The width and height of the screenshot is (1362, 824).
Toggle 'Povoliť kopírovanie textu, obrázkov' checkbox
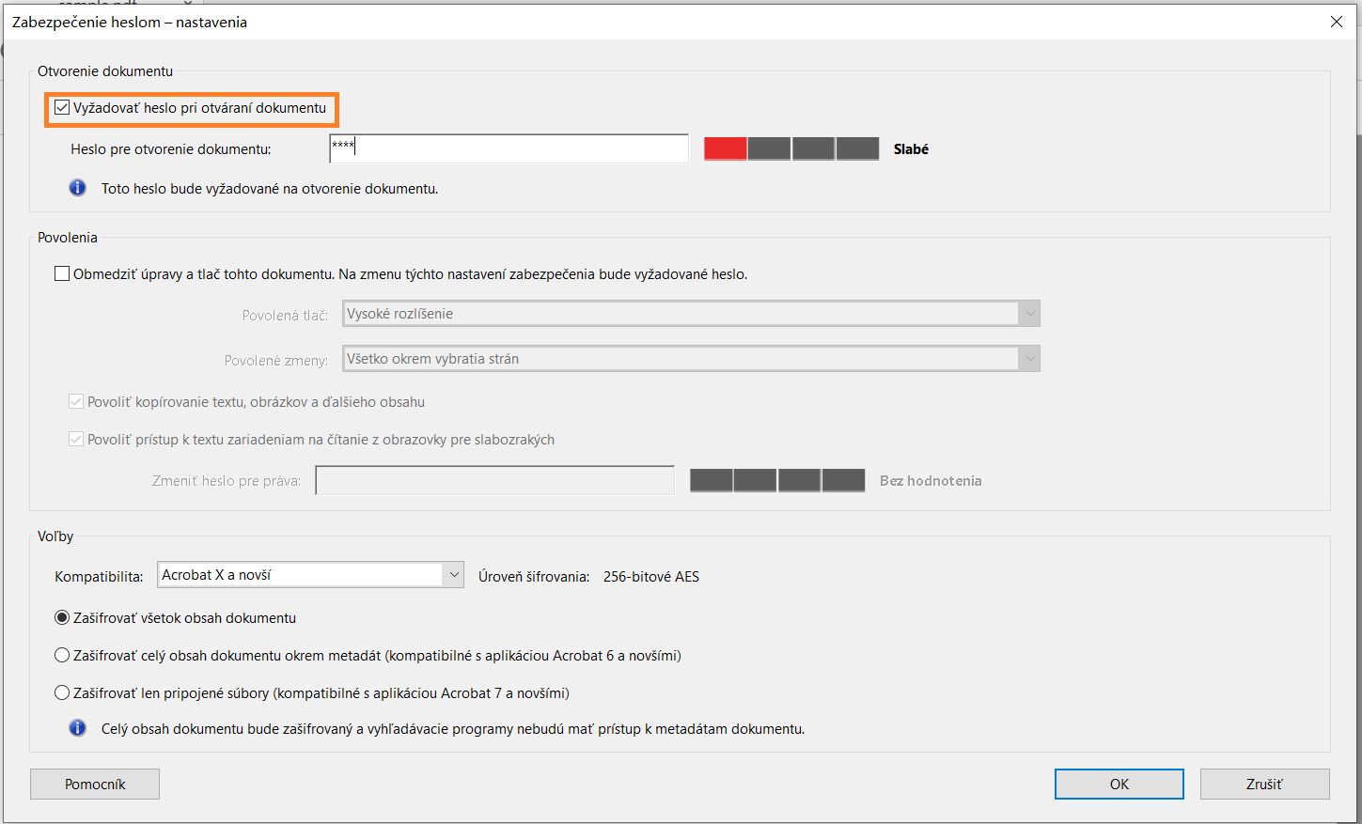(76, 402)
